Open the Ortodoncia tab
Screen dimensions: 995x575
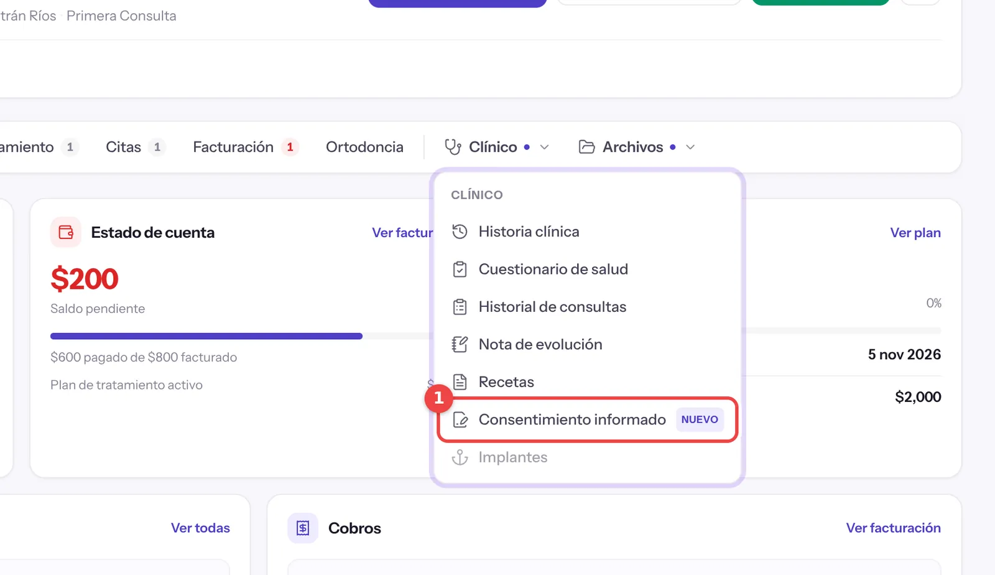point(364,147)
